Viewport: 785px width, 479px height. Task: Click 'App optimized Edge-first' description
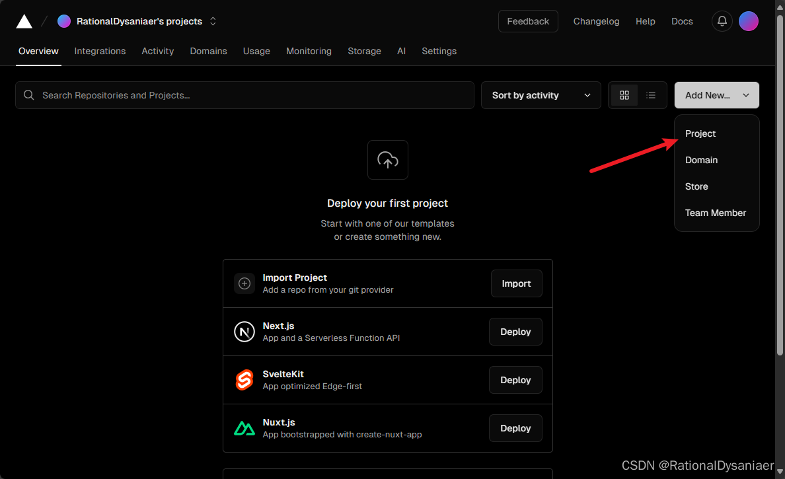[313, 387]
